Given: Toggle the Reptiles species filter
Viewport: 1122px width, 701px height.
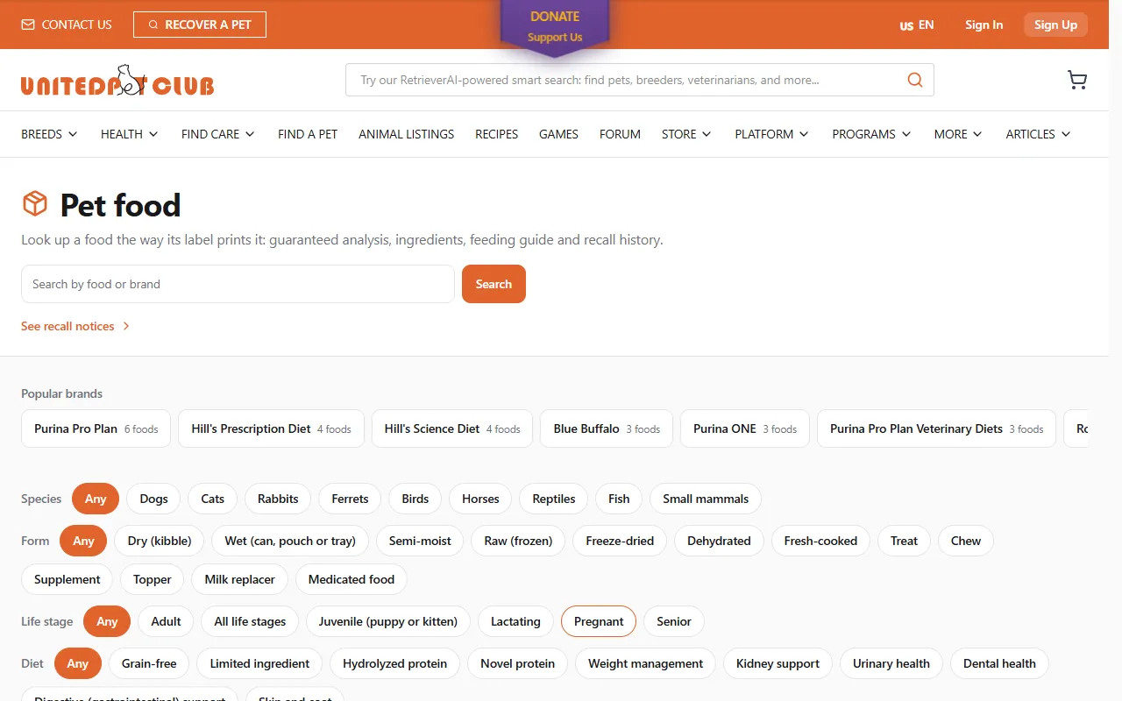Looking at the screenshot, I should coord(554,499).
